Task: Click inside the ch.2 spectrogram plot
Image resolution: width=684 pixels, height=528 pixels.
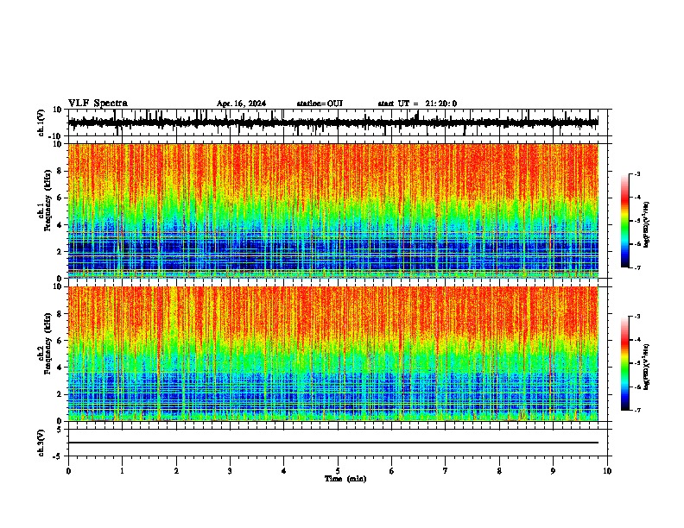Action: pos(338,354)
